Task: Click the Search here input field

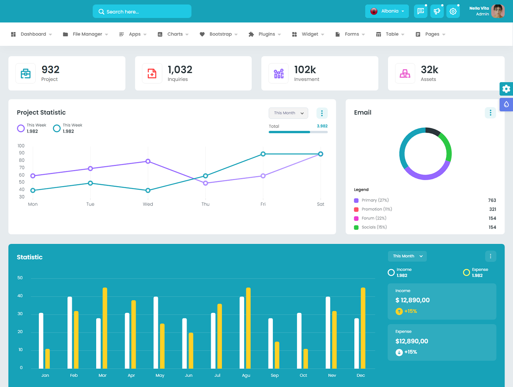Action: 142,12
